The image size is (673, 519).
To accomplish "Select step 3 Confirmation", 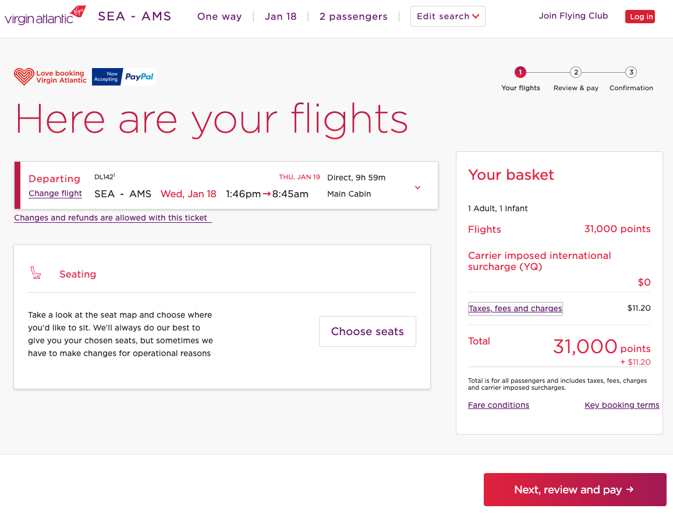I will pyautogui.click(x=631, y=73).
